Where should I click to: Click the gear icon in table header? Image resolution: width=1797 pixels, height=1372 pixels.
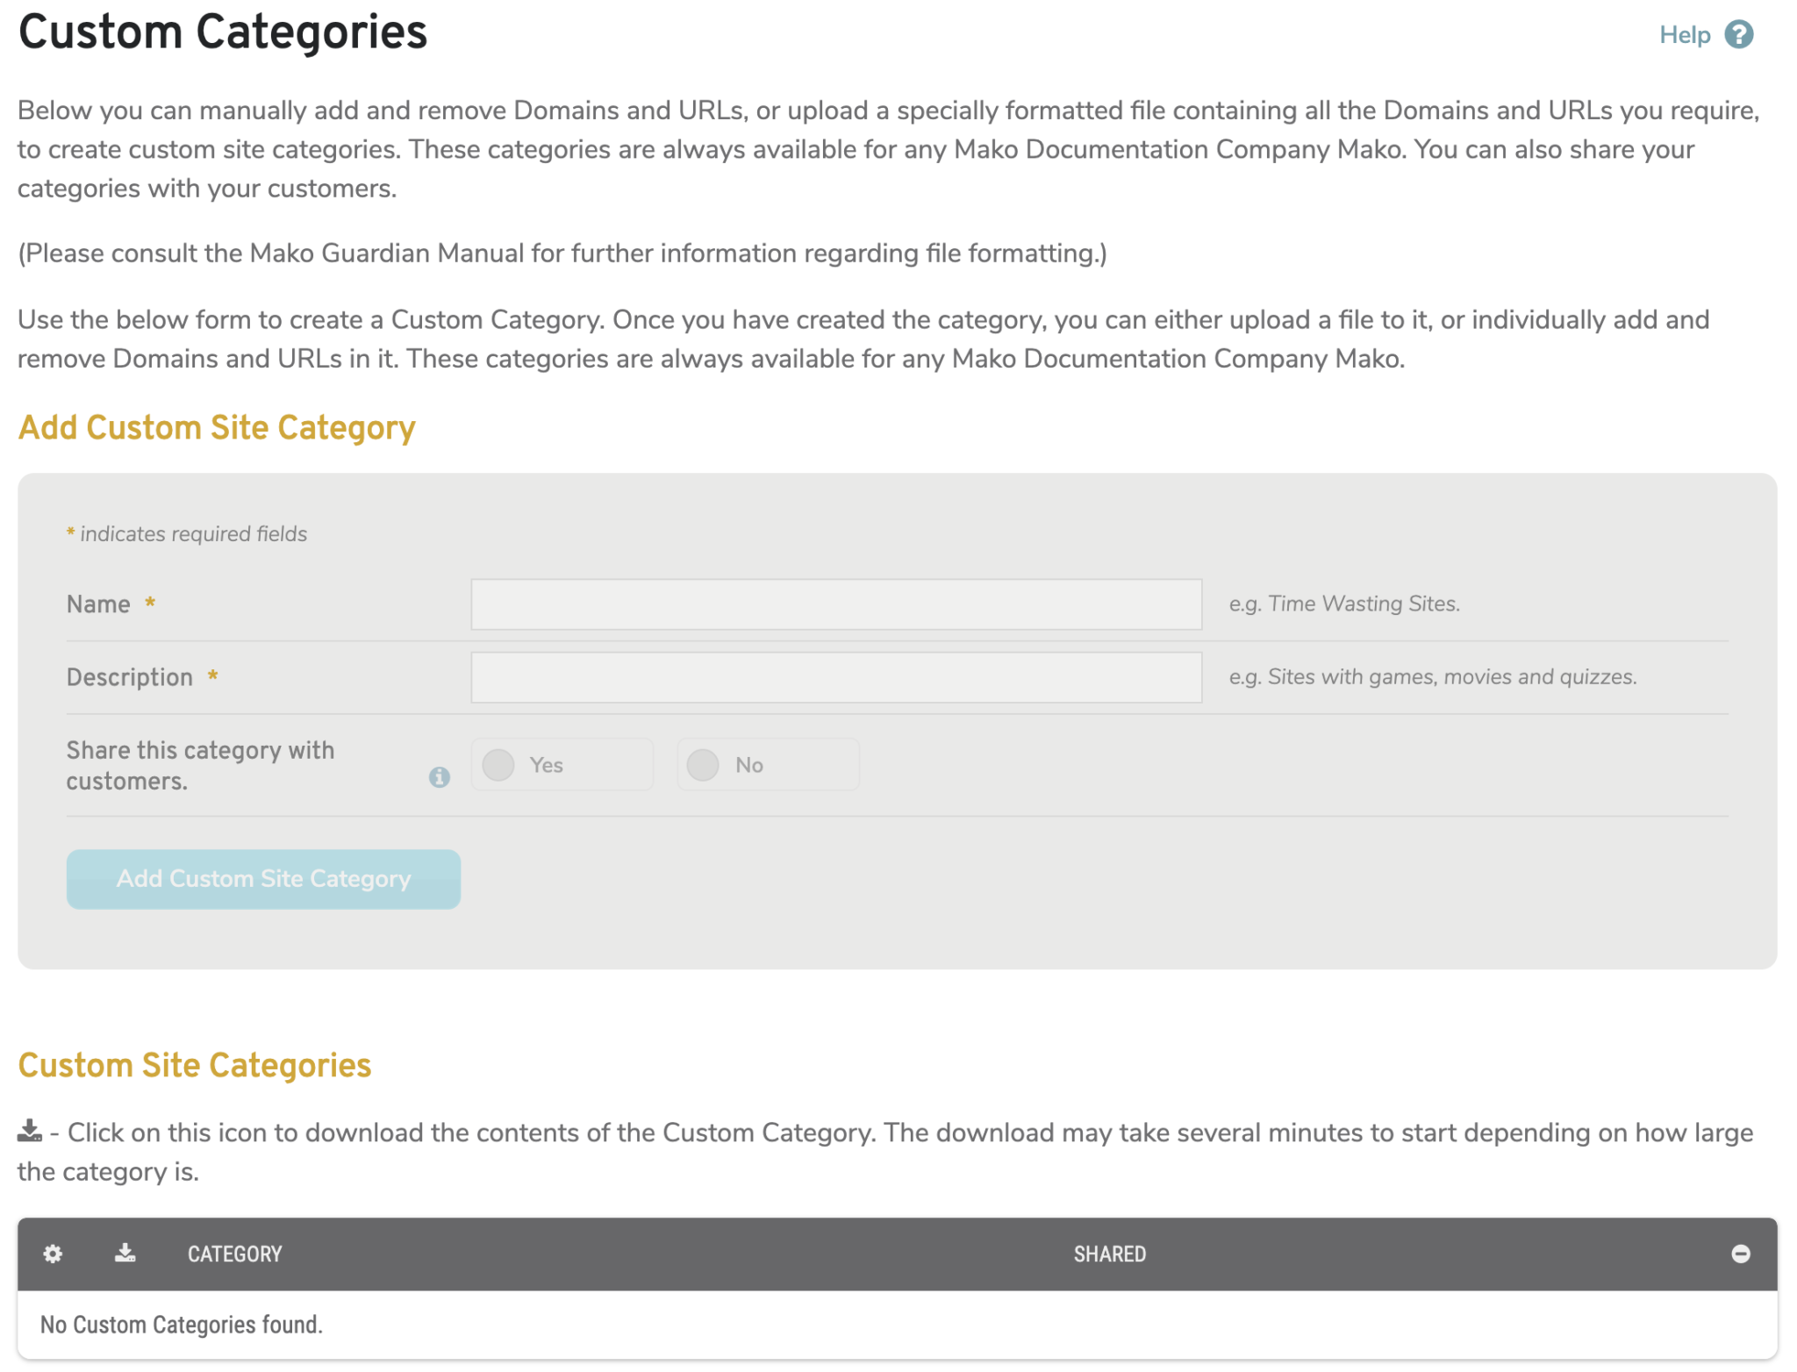(53, 1254)
